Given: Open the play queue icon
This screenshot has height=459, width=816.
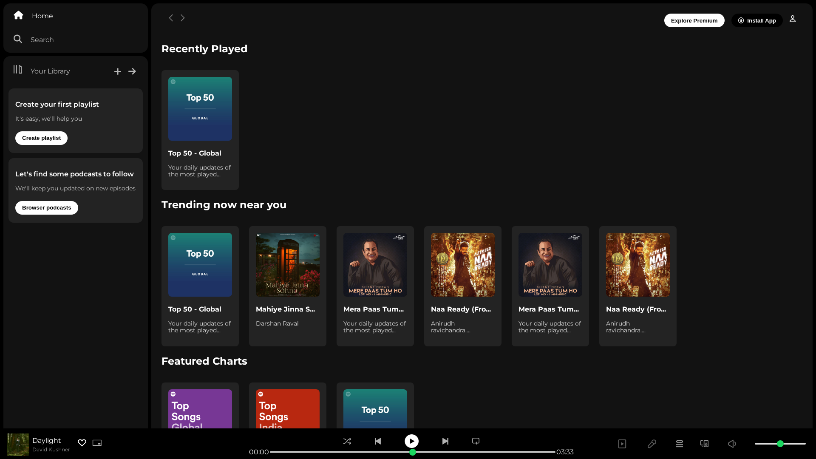Looking at the screenshot, I should [x=680, y=444].
